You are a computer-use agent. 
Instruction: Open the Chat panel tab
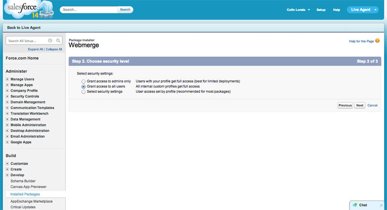tap(367, 205)
